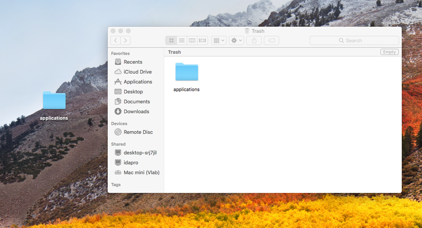Viewport: 422px width, 228px height.
Task: Click the Empty trash button
Action: [389, 52]
